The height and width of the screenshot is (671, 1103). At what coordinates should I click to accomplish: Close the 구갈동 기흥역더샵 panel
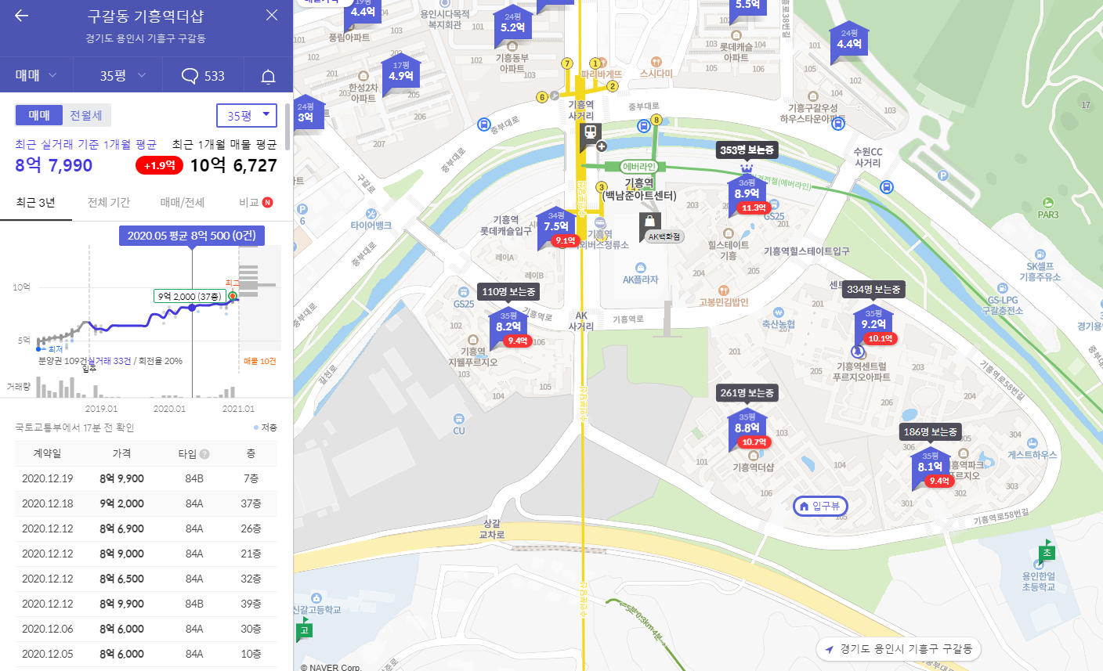coord(272,15)
